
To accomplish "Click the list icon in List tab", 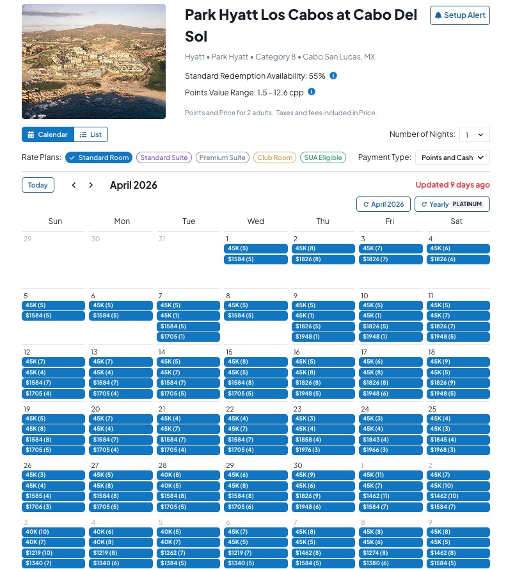I will point(83,134).
